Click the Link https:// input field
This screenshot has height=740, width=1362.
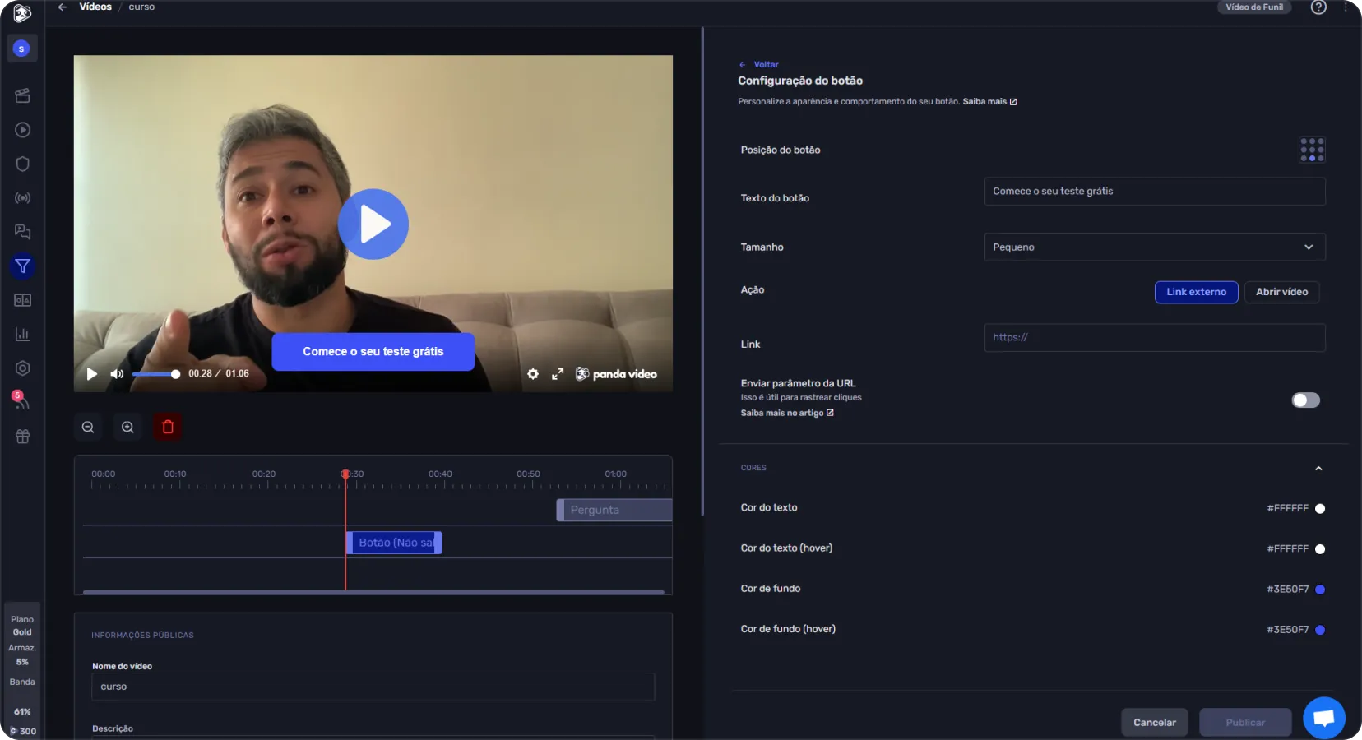pyautogui.click(x=1155, y=338)
